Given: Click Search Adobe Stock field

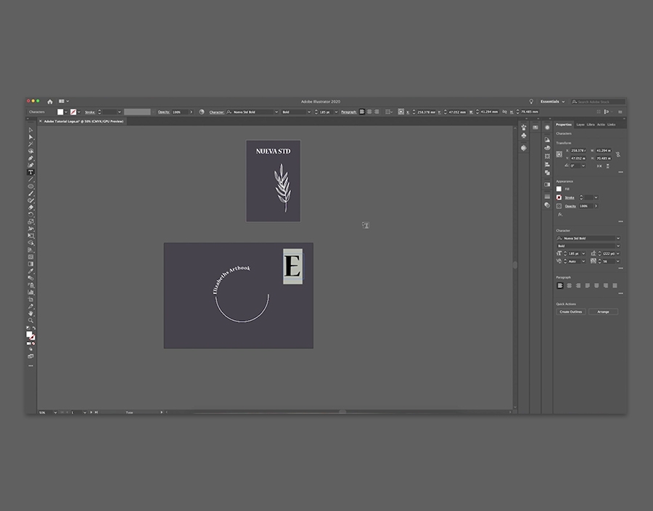Looking at the screenshot, I should click(x=598, y=102).
